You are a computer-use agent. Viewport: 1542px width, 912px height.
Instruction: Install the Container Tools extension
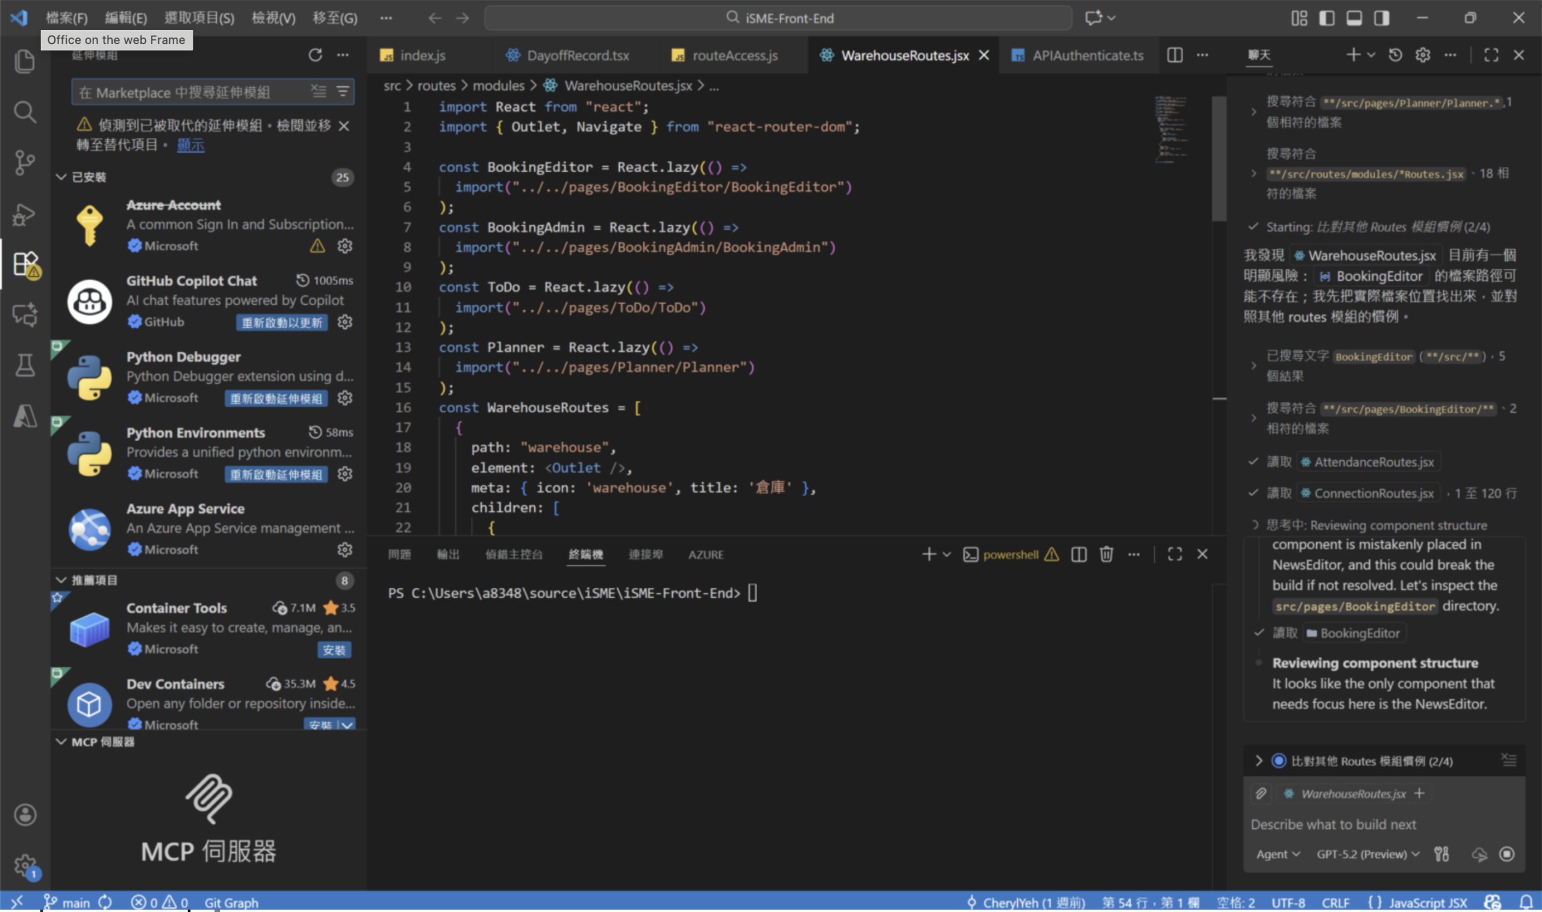pos(334,650)
